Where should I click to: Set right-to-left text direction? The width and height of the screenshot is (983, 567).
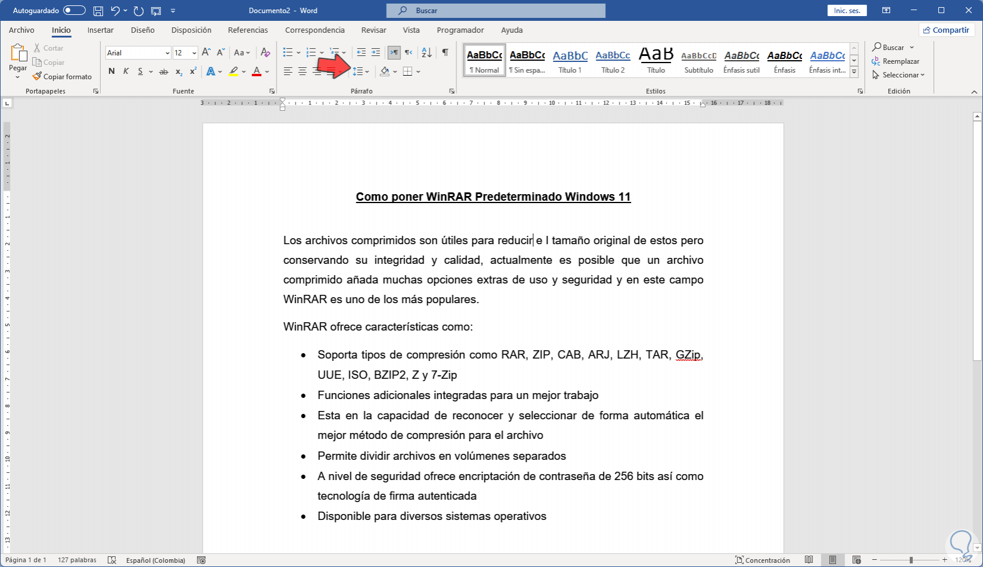(408, 52)
